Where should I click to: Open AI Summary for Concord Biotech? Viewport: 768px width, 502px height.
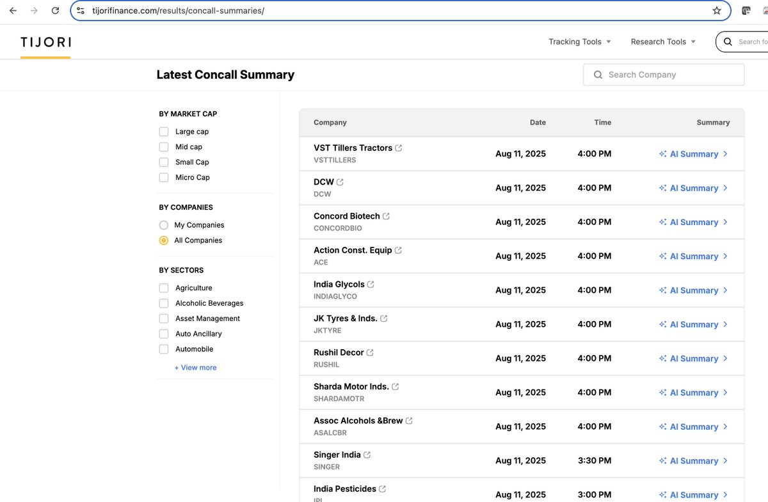tap(694, 222)
